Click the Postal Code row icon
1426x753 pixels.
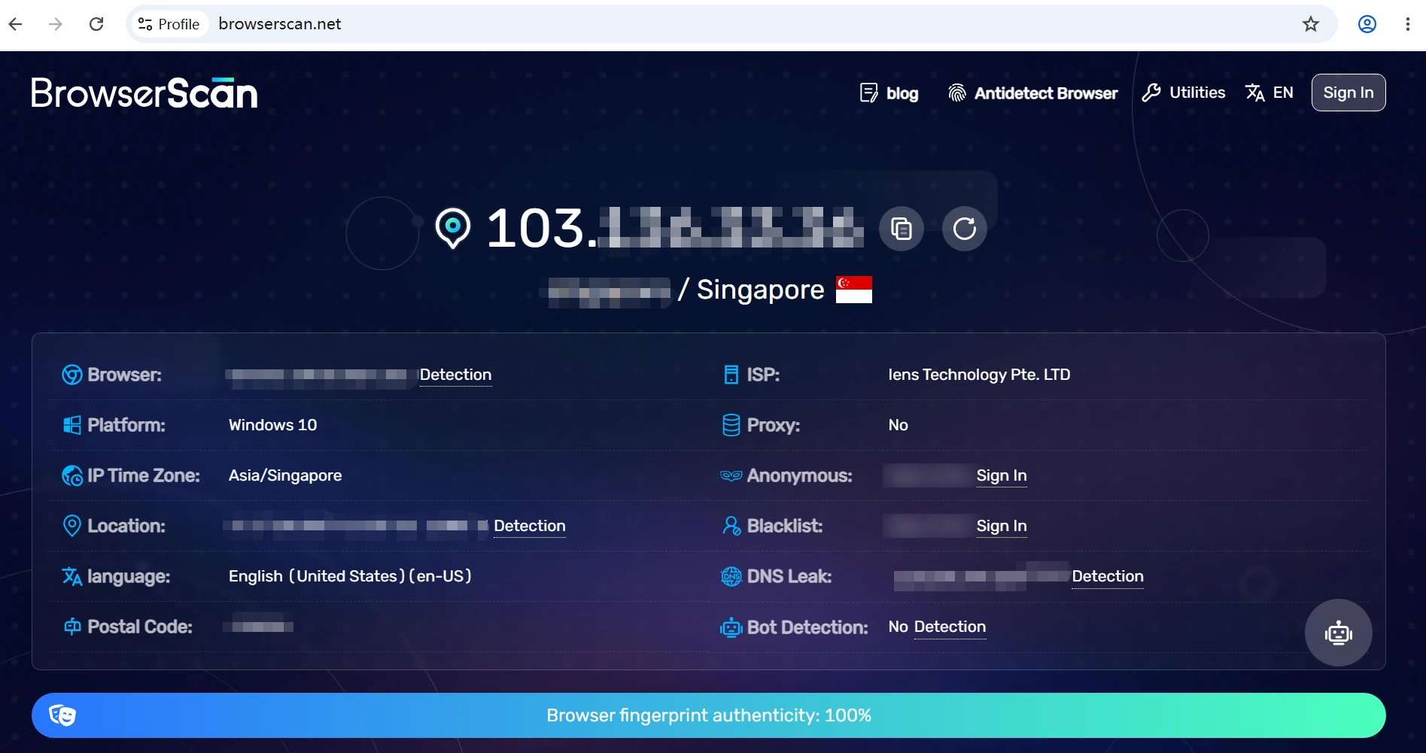point(72,627)
